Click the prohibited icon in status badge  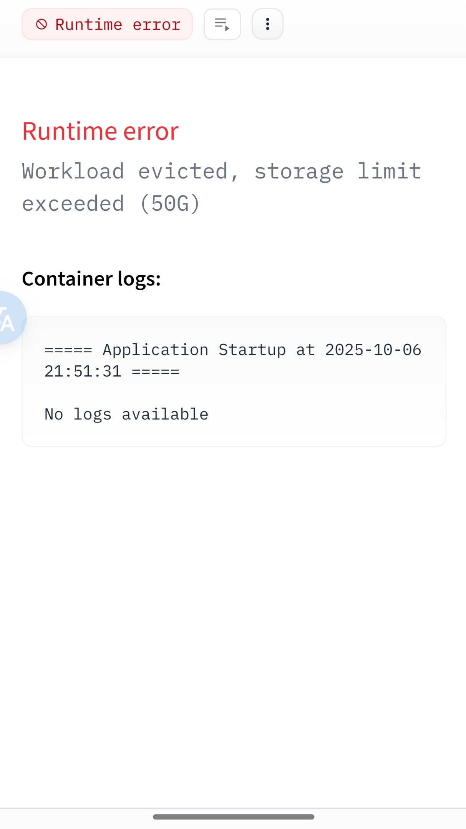[41, 25]
